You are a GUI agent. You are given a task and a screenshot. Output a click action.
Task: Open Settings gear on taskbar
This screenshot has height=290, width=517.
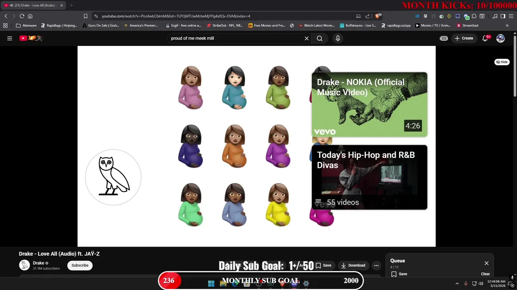click(306, 284)
